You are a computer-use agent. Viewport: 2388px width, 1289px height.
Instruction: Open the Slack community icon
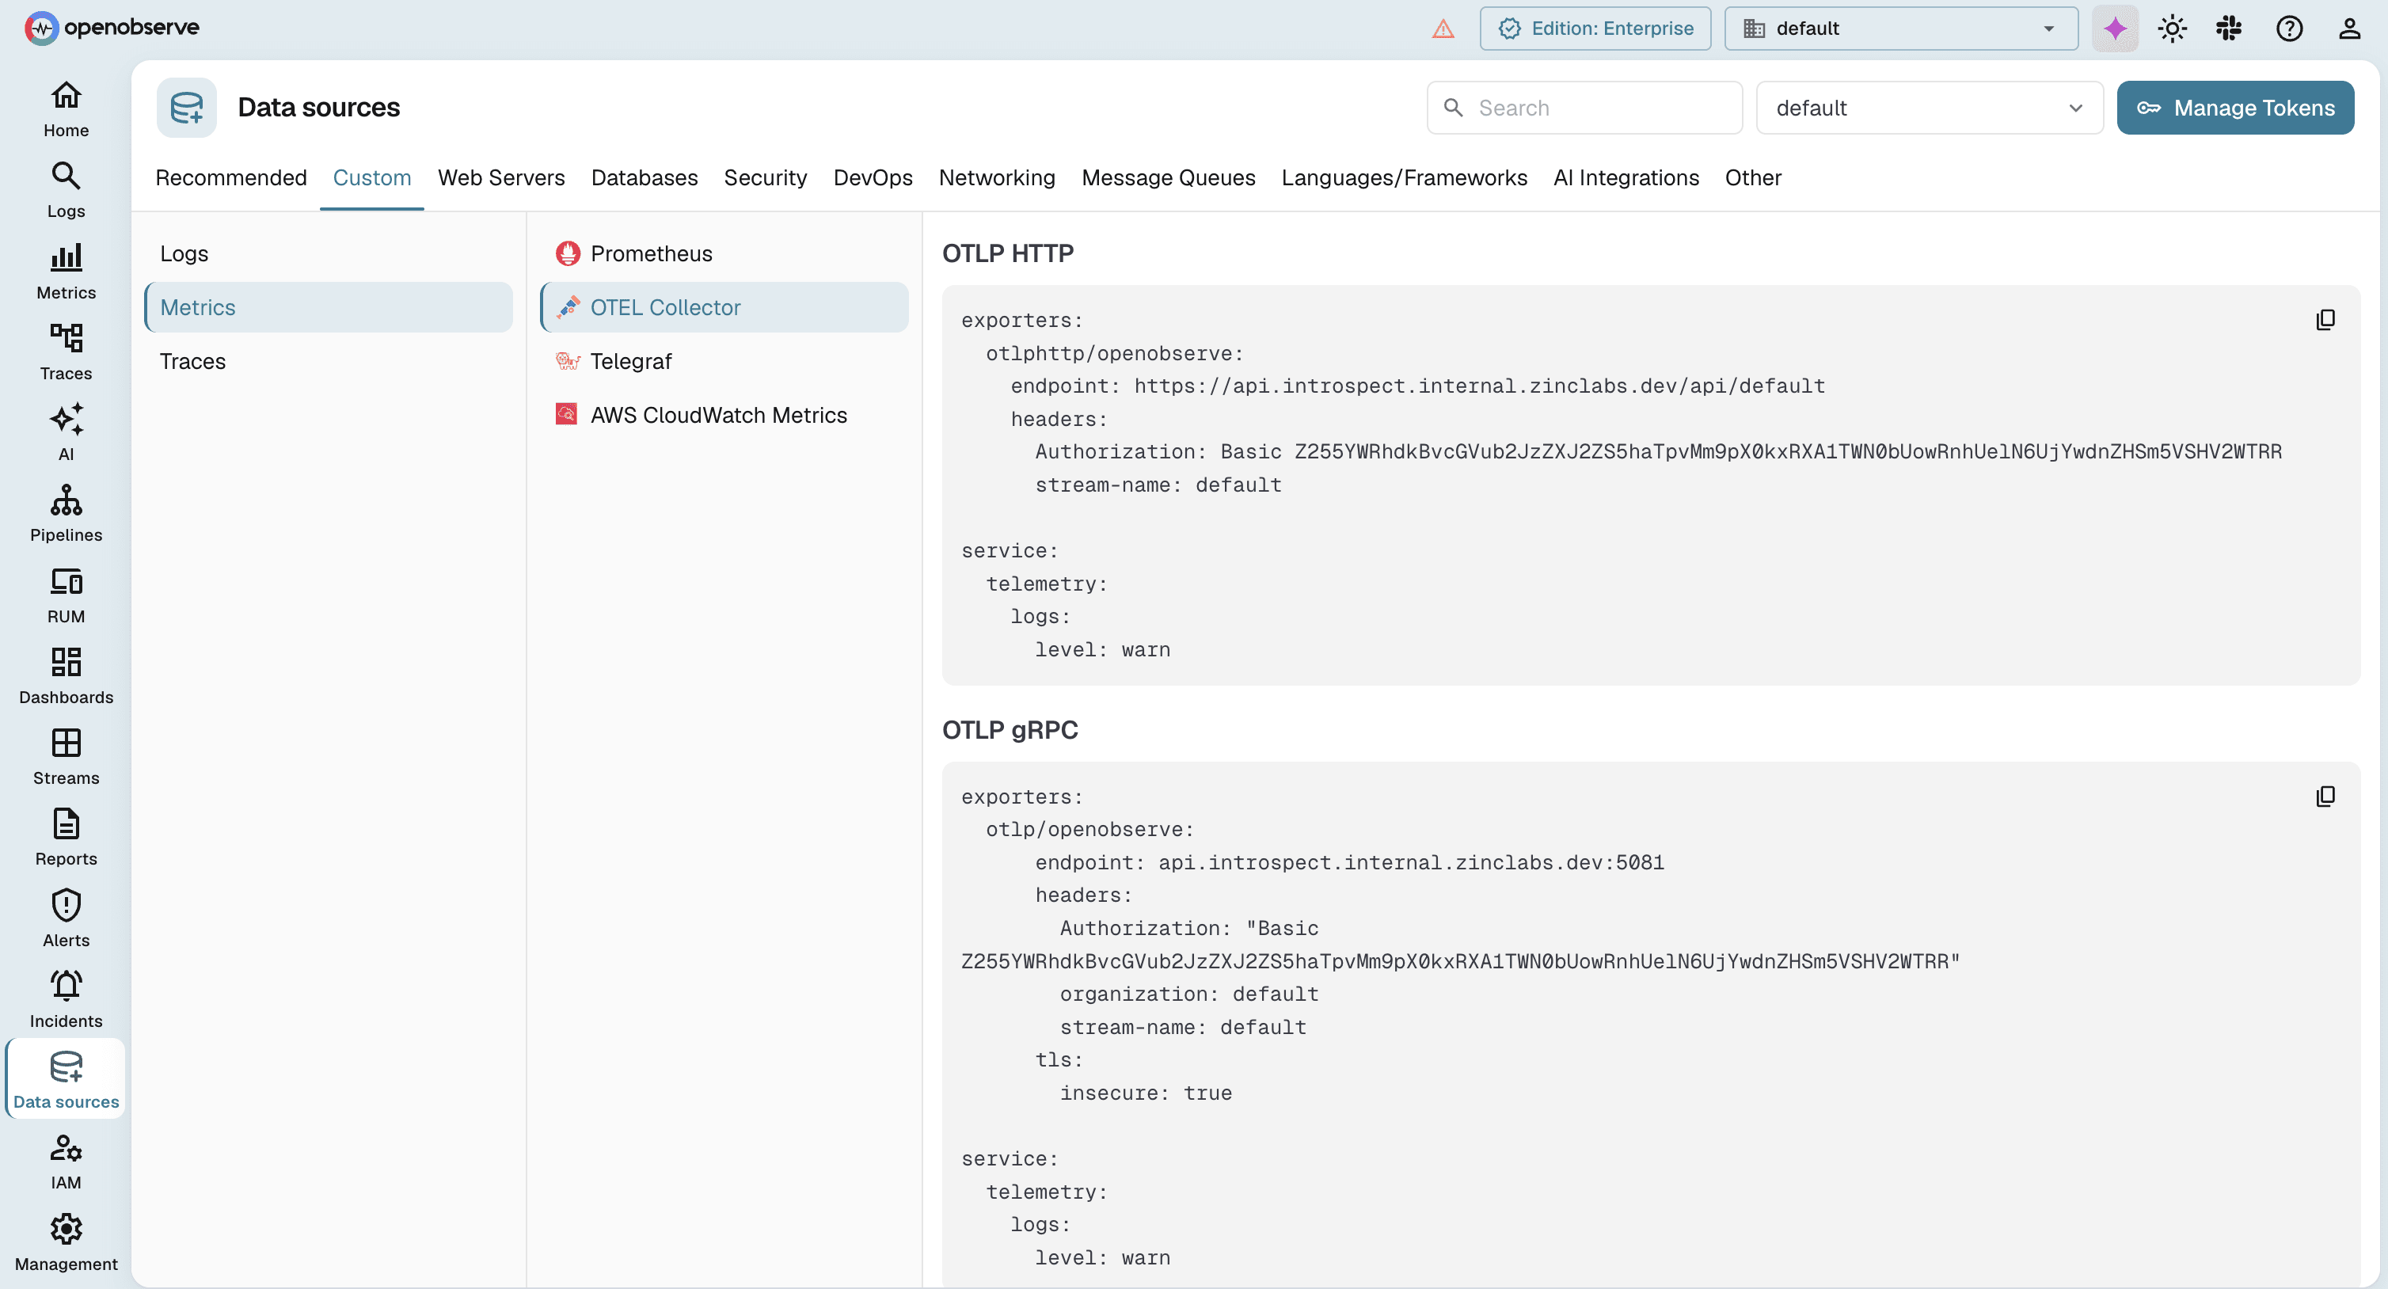coord(2230,29)
